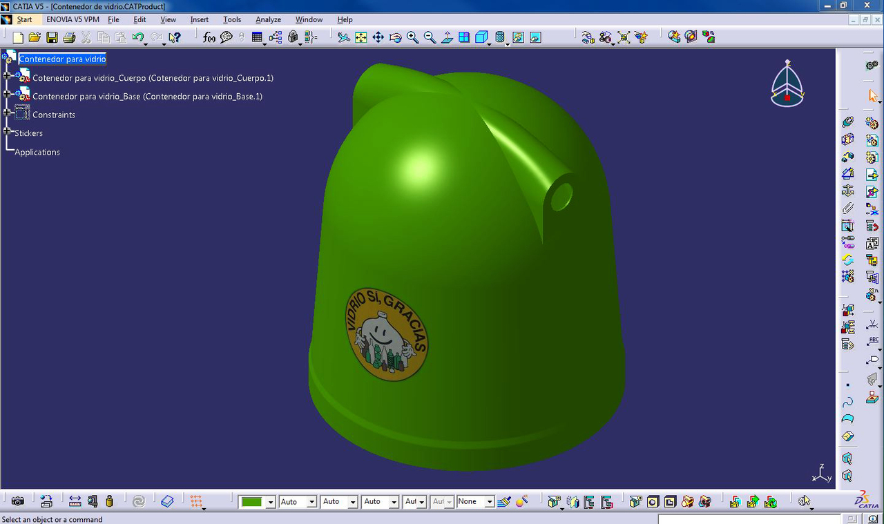The width and height of the screenshot is (884, 524).
Task: Open the fill color dropdown arrow
Action: click(x=271, y=502)
